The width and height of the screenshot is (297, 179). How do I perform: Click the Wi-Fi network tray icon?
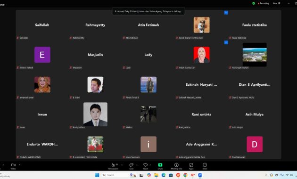click(288, 175)
